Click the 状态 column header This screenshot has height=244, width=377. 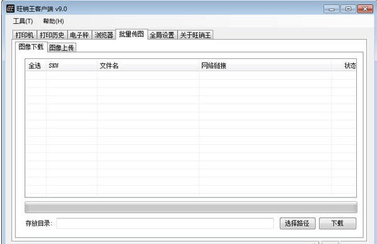(344, 65)
